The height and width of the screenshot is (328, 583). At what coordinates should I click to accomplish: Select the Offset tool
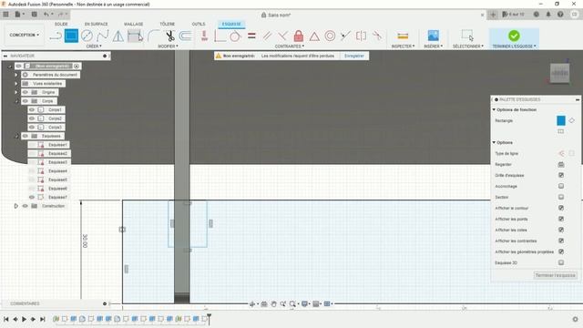coord(185,36)
